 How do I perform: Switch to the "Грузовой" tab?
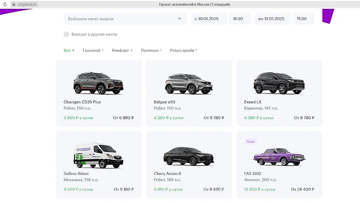click(x=92, y=50)
